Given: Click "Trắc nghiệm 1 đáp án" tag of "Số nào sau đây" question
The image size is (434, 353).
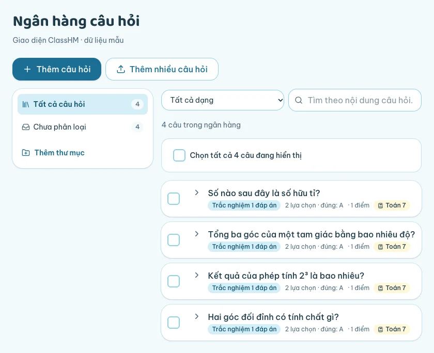Looking at the screenshot, I should [244, 205].
